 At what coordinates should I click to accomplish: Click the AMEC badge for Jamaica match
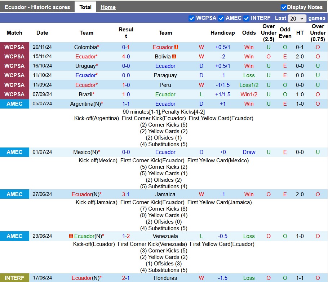14,194
